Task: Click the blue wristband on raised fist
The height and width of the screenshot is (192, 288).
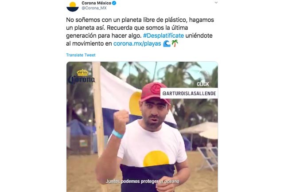Action: tap(117, 134)
